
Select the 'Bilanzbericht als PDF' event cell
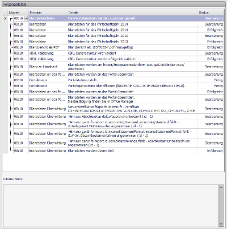(48, 47)
